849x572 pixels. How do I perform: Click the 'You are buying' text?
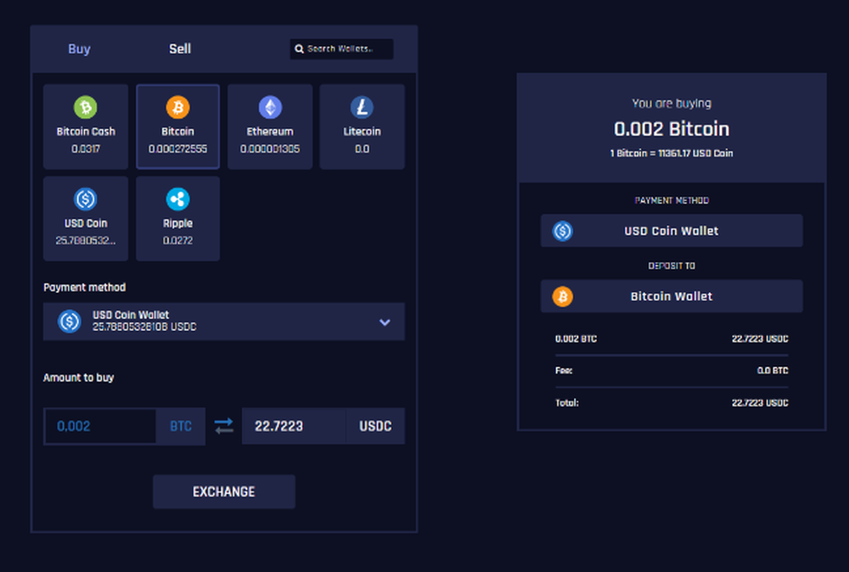(x=672, y=104)
